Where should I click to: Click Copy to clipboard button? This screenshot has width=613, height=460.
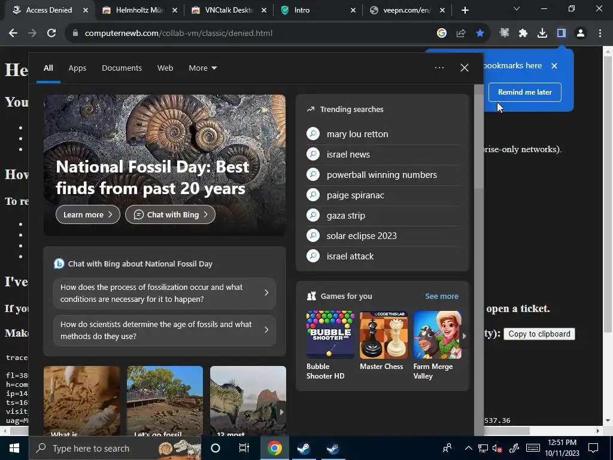[539, 334]
